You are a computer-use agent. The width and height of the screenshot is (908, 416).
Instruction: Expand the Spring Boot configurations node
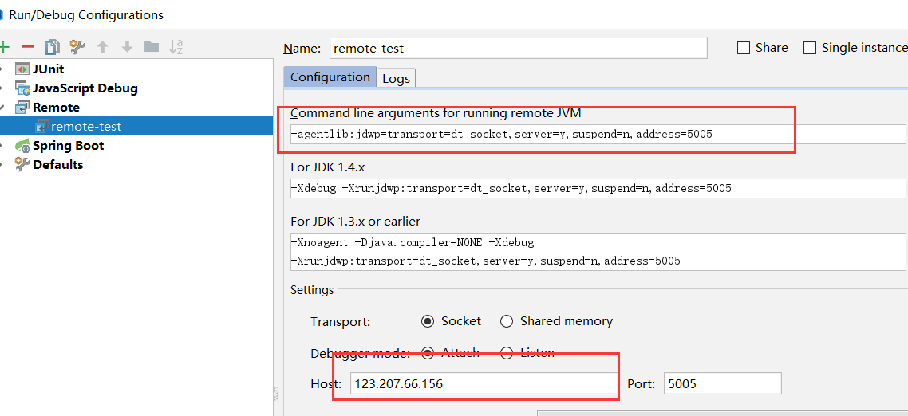point(3,146)
